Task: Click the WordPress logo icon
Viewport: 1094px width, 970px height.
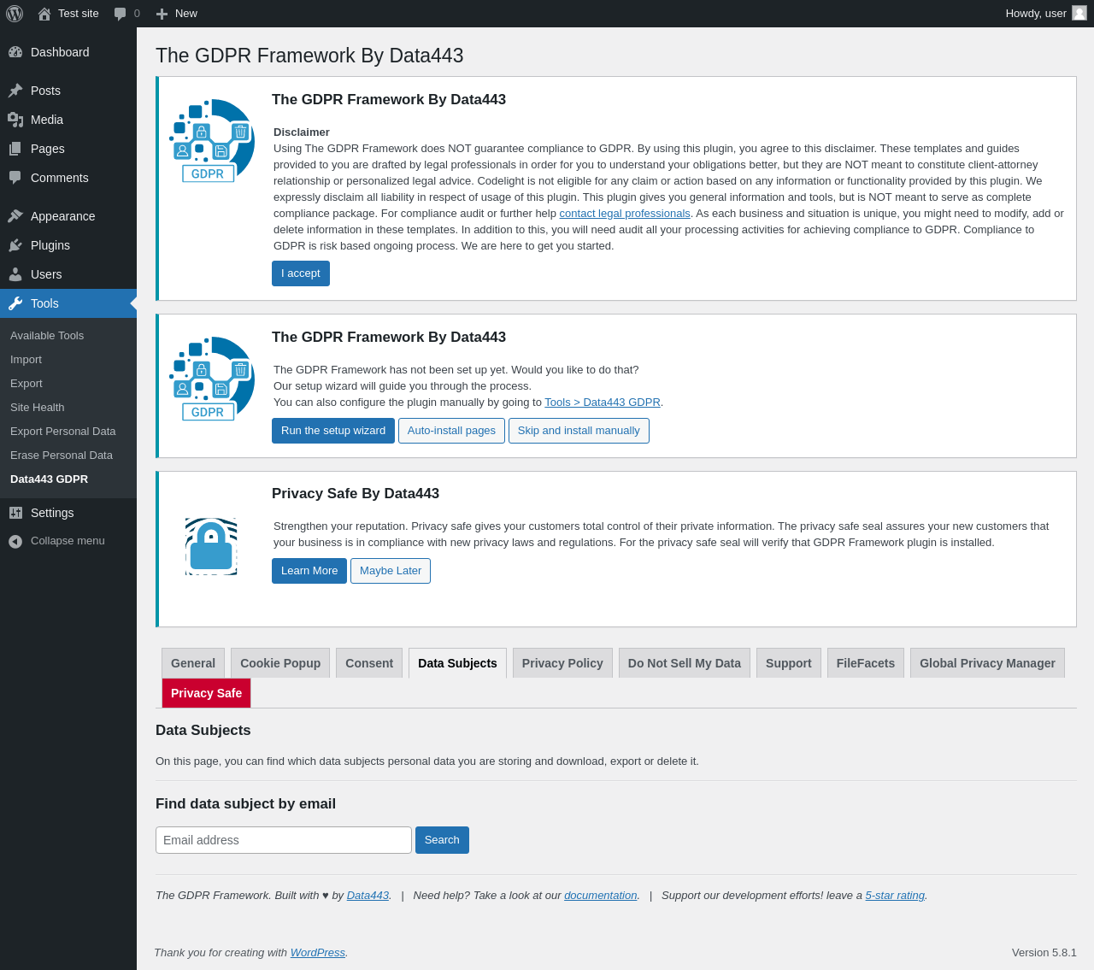Action: 15,14
